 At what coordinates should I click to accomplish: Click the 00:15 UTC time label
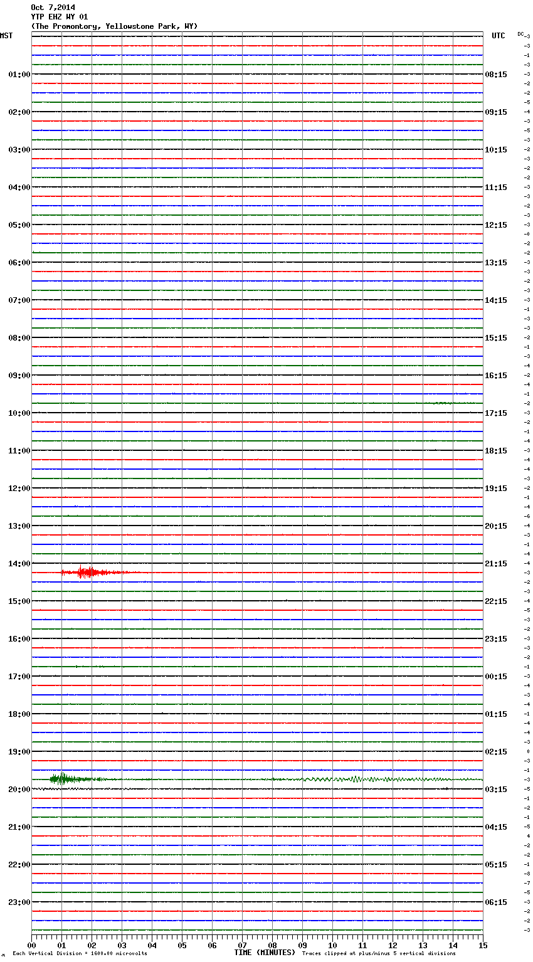(x=496, y=677)
